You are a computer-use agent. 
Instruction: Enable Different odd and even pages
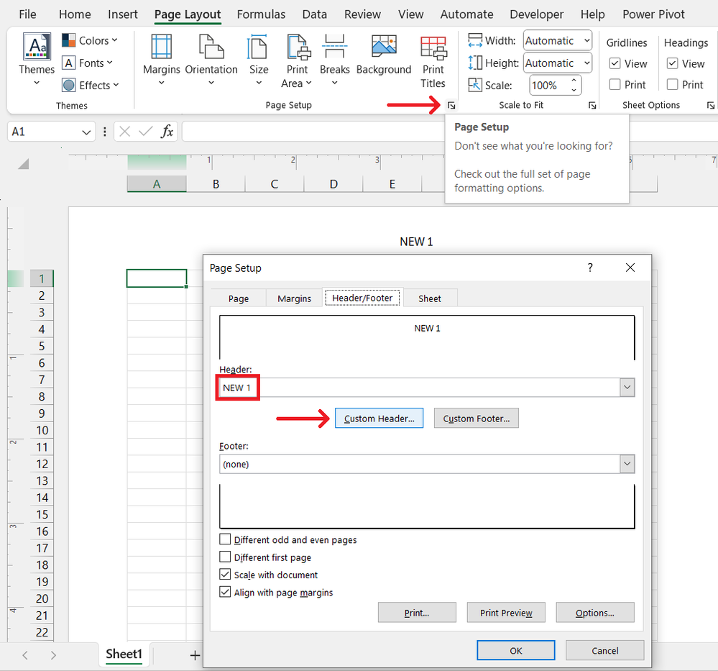(225, 539)
